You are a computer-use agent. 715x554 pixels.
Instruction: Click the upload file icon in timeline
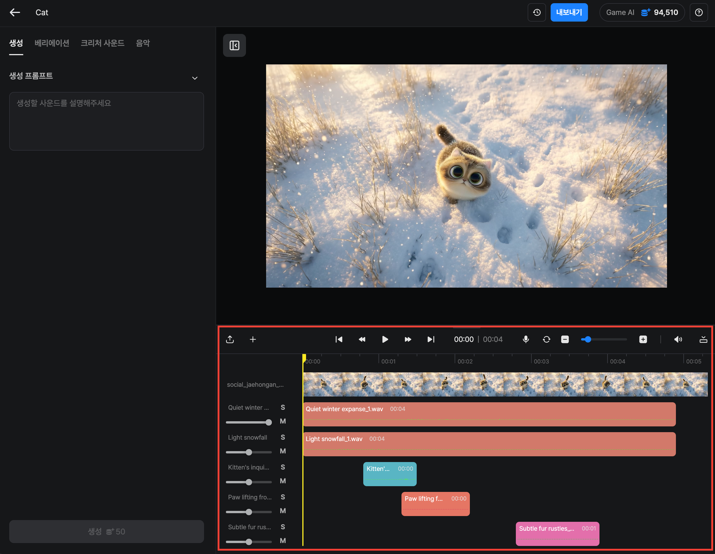(x=230, y=339)
